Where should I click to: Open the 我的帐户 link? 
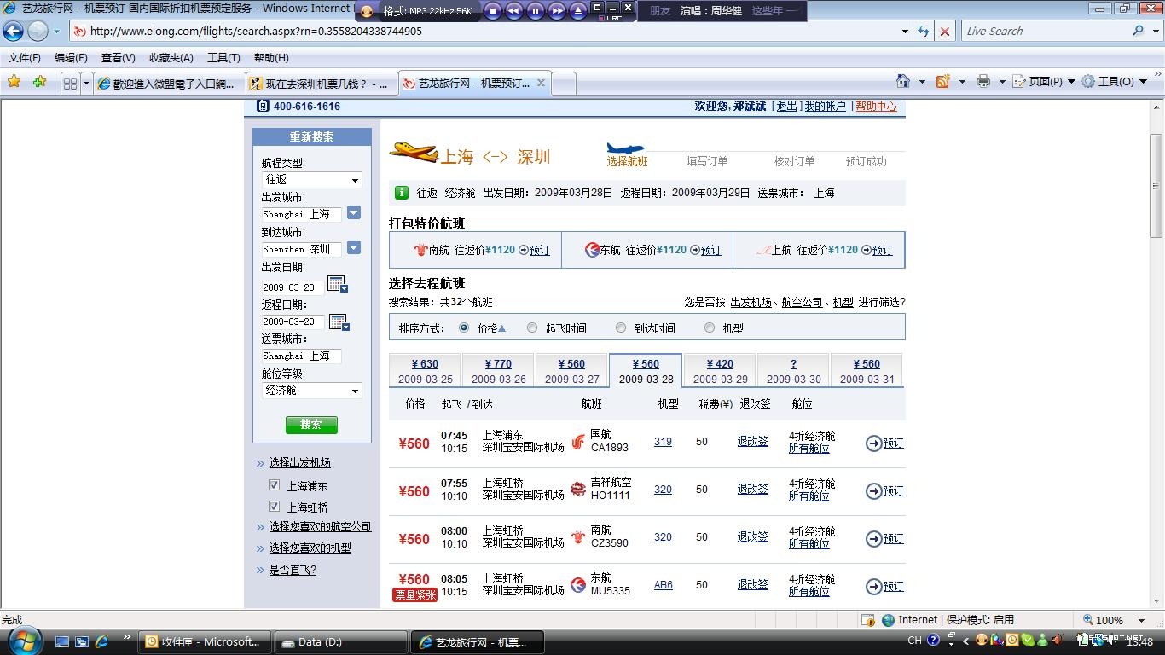click(x=826, y=107)
